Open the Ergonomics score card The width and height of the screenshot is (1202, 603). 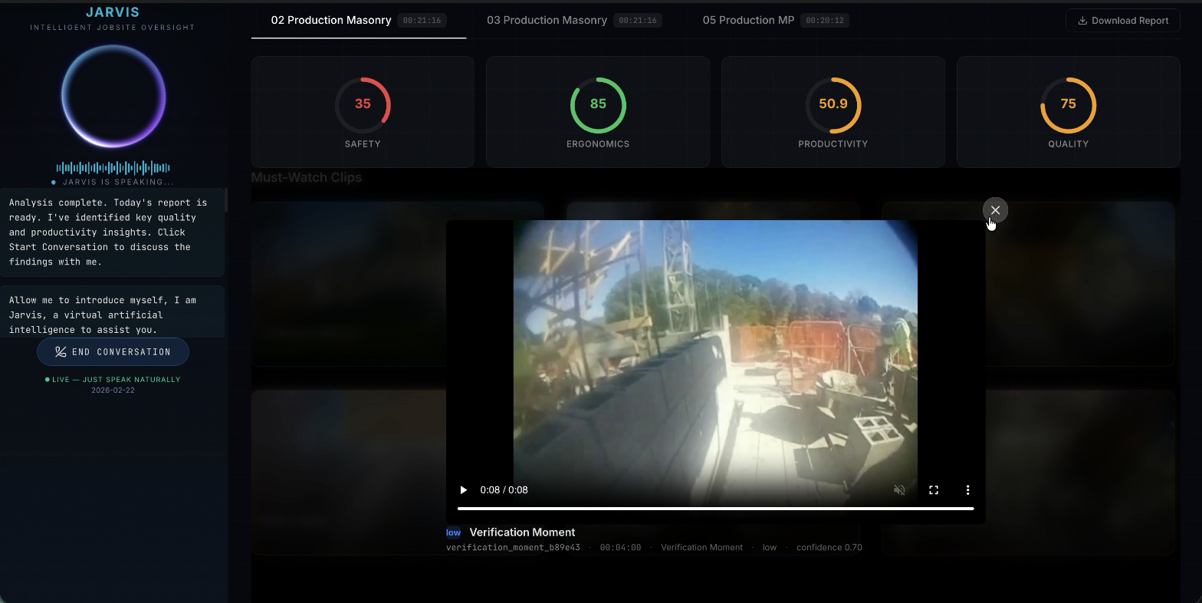[598, 112]
